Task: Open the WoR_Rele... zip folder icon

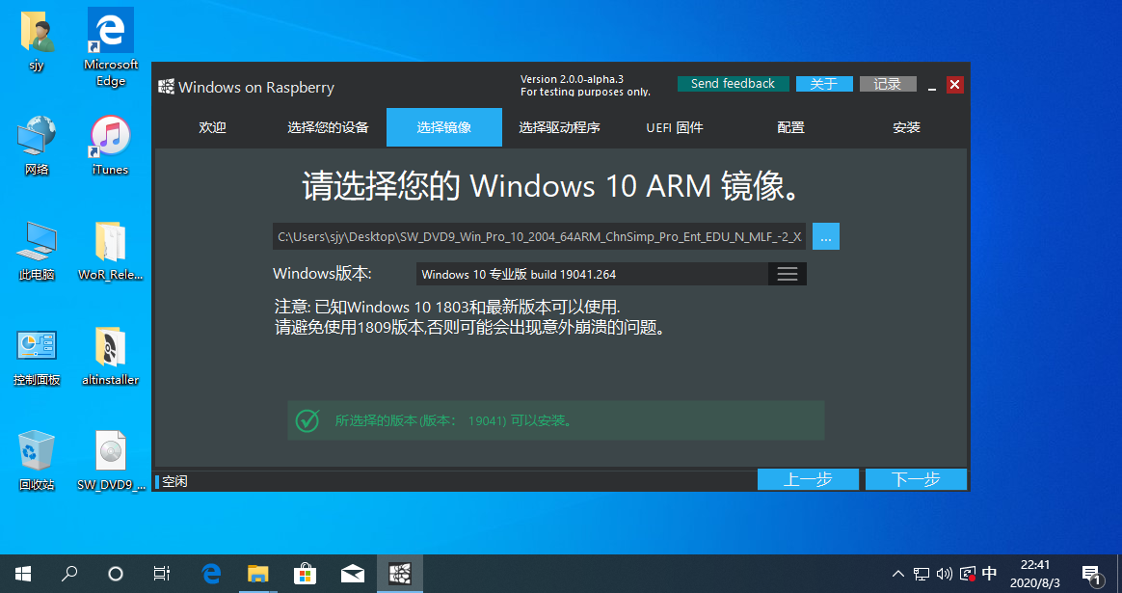Action: (110, 241)
